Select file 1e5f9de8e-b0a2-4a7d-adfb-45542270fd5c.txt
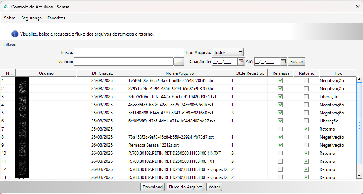The image size is (363, 194). [x=171, y=81]
